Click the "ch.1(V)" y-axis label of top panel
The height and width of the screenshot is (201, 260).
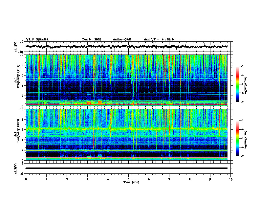(16, 47)
